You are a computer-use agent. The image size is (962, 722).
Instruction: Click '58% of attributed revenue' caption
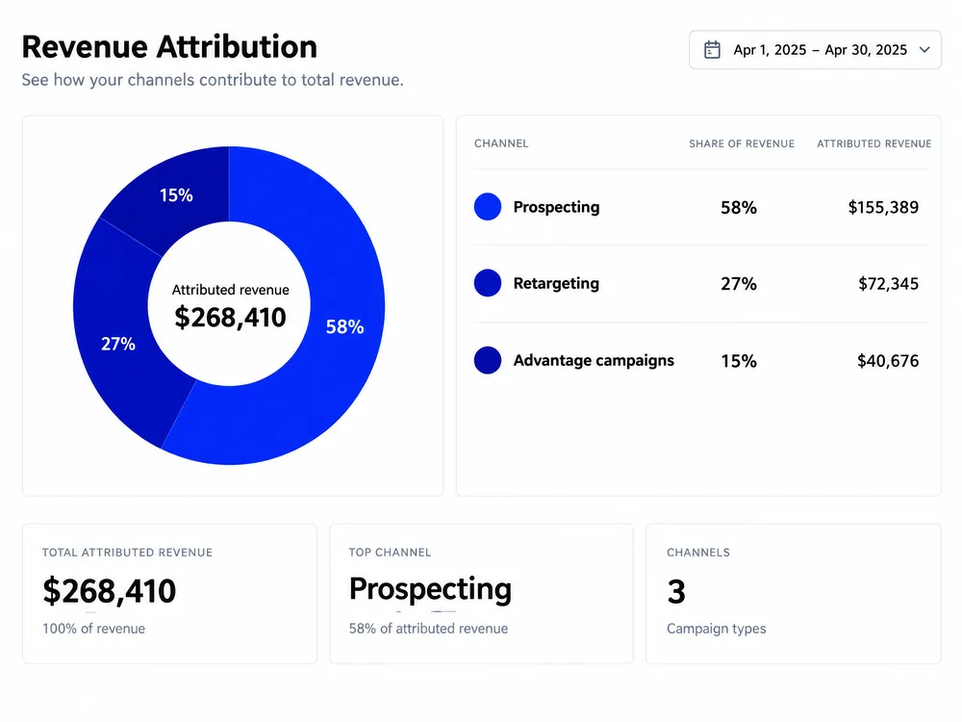coord(428,629)
